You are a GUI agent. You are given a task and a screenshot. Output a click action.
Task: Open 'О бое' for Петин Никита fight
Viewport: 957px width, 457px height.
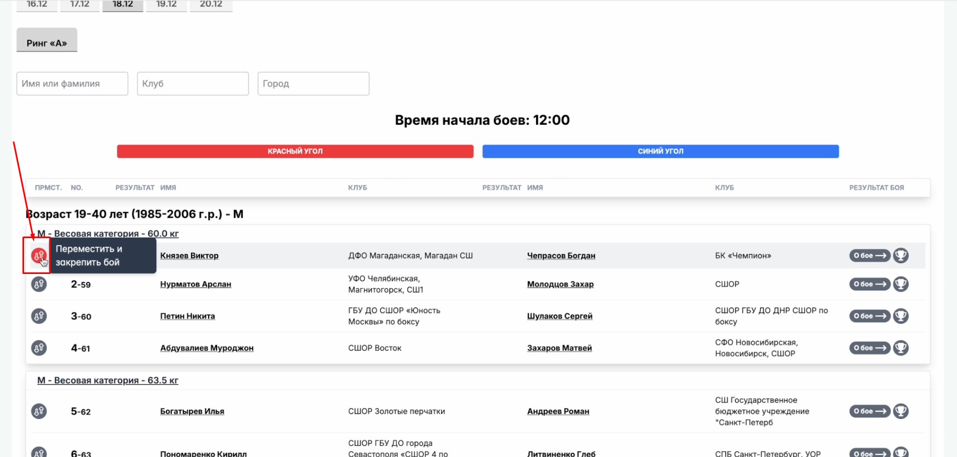[x=870, y=316]
